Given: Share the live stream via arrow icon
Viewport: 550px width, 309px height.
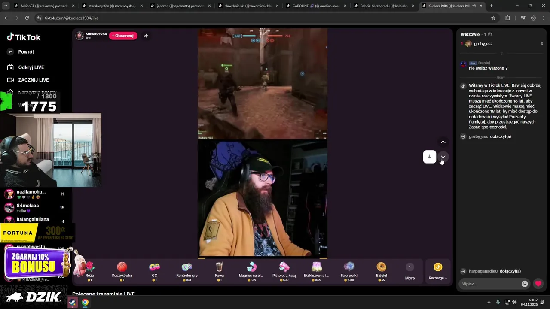Looking at the screenshot, I should [x=146, y=36].
